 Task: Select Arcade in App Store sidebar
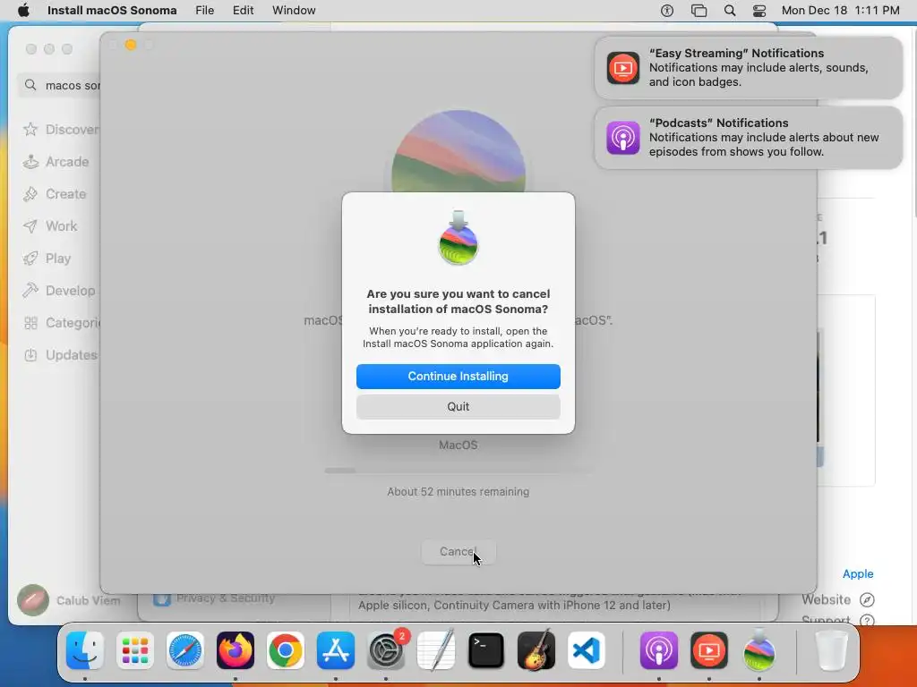[56, 162]
